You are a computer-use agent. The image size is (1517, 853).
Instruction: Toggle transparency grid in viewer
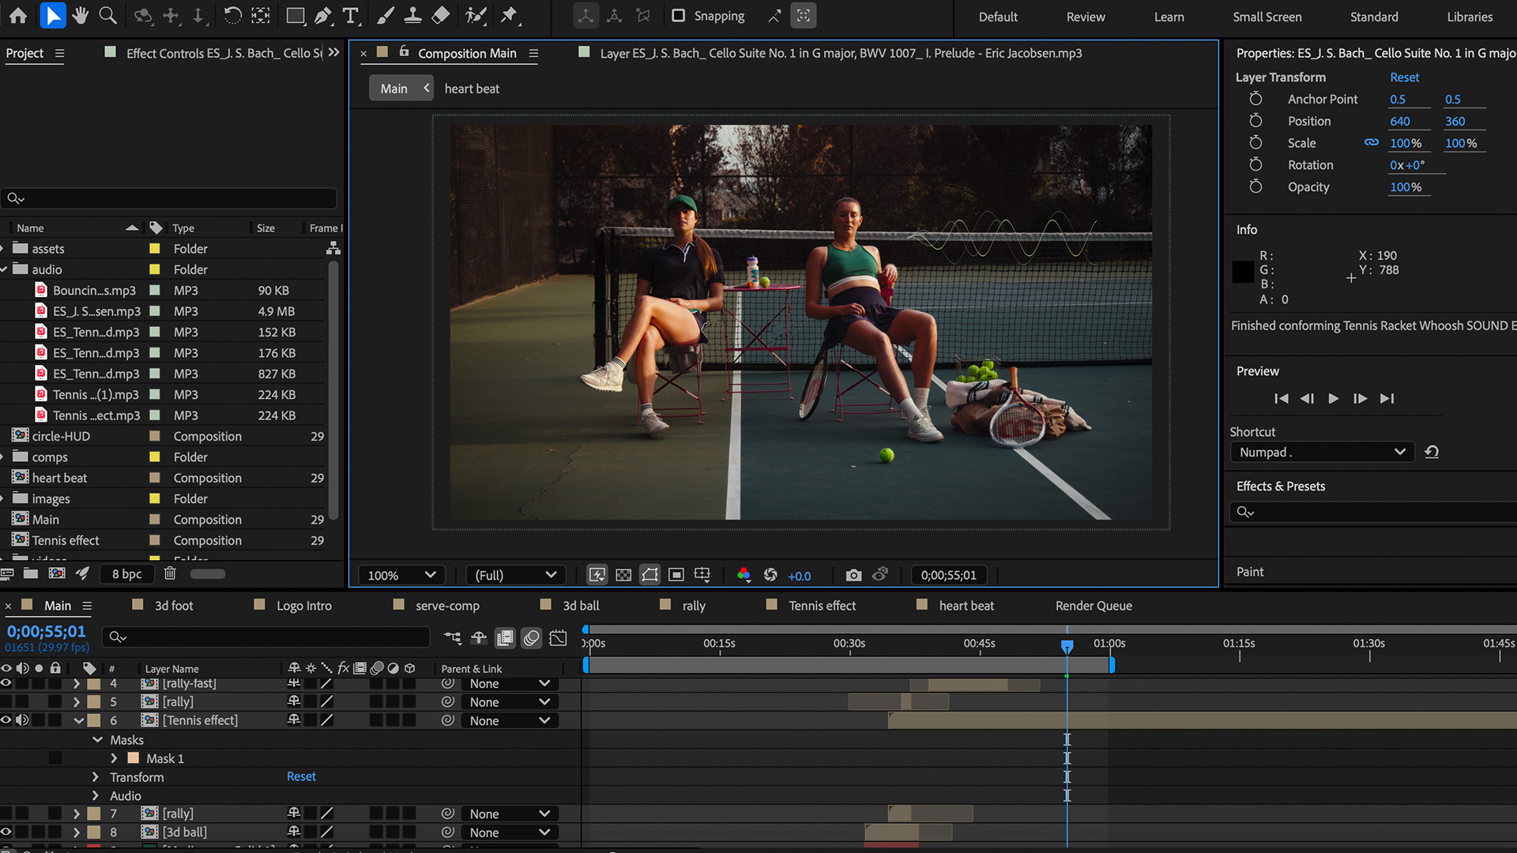[x=623, y=575]
